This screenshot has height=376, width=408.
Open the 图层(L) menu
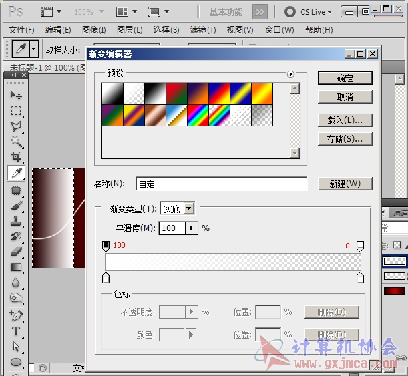point(130,30)
